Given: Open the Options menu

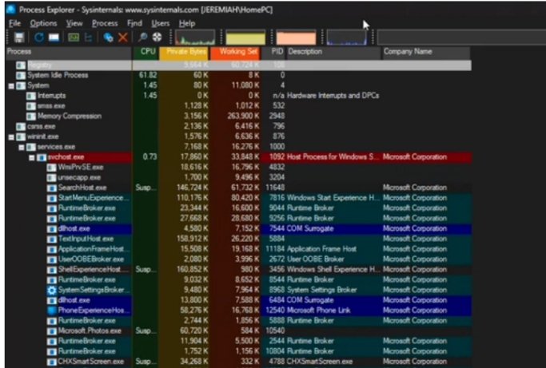Looking at the screenshot, I should [x=43, y=23].
